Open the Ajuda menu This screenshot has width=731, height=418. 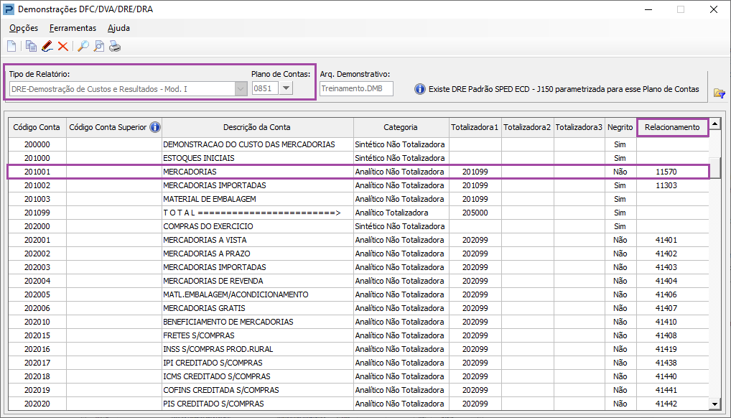point(118,28)
